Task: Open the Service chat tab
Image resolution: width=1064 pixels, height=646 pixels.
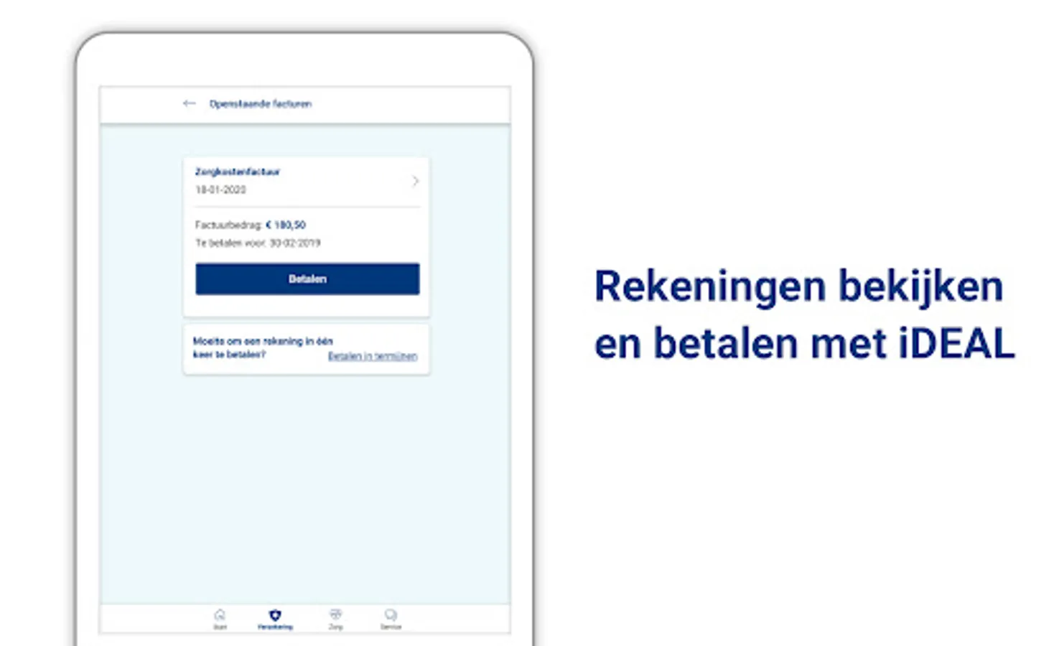Action: click(391, 619)
